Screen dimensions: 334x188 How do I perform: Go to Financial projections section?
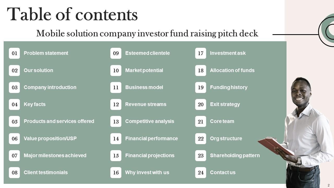[x=150, y=156]
